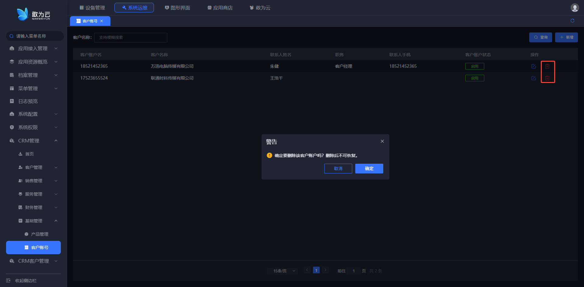Click 取消 to cancel deletion

[x=338, y=169]
